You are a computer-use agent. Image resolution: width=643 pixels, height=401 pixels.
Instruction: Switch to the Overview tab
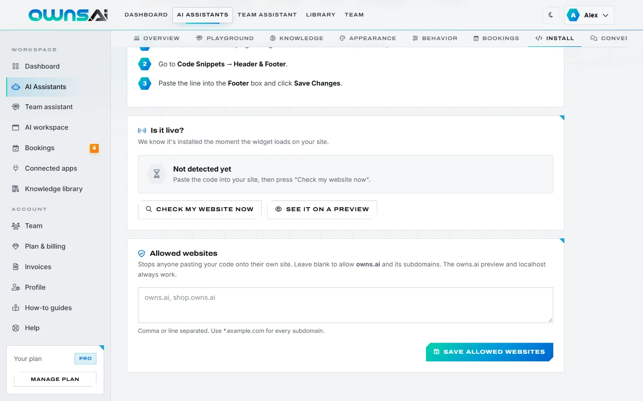coord(156,38)
